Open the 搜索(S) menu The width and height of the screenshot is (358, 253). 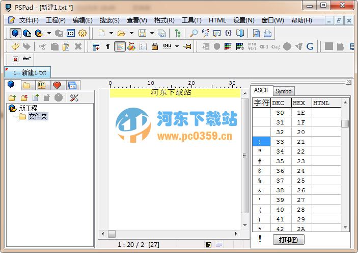[x=109, y=20]
